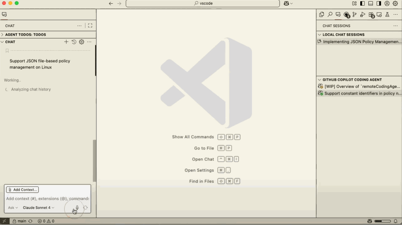
Task: Click the circular arrows icon in chat input
Action: tap(85, 208)
